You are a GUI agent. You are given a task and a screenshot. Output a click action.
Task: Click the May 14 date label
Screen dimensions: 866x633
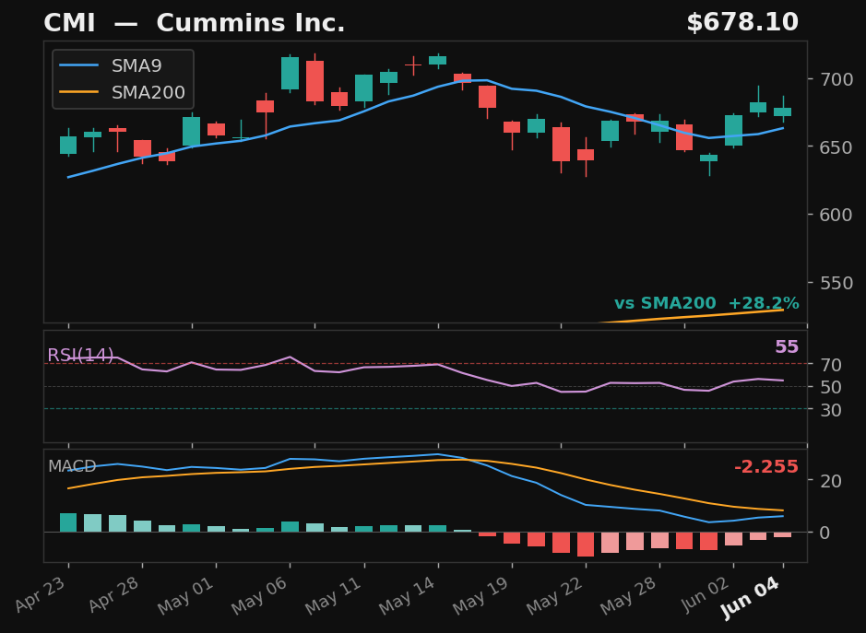[409, 596]
